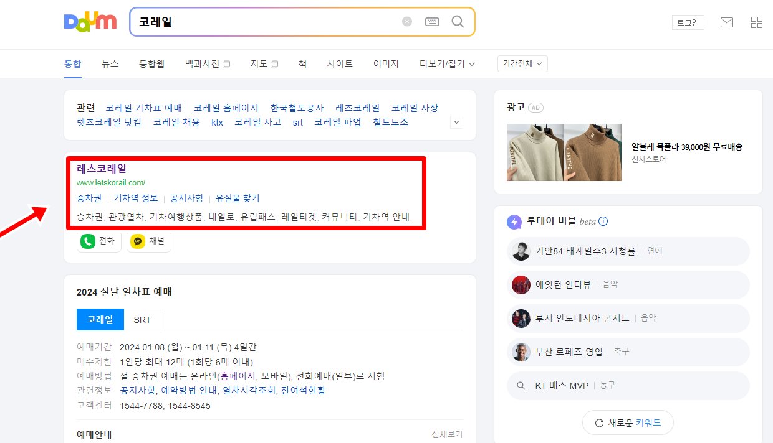Click the 지도 new-window icon
This screenshot has width=773, height=443.
[275, 64]
